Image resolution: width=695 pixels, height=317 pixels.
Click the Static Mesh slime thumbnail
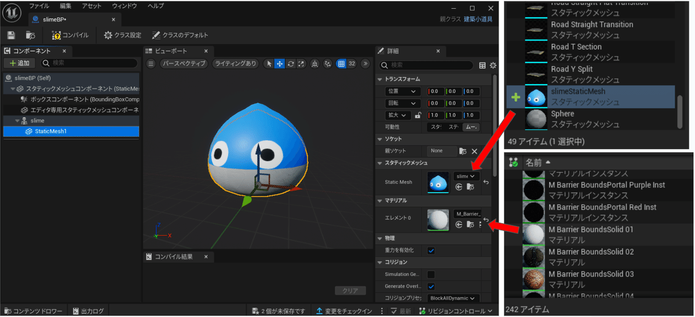pyautogui.click(x=438, y=182)
